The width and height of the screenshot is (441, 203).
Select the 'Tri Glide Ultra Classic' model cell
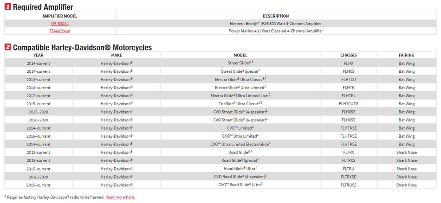click(x=240, y=104)
